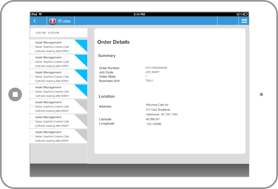Tap the Wi-Fi status icon
The width and height of the screenshot is (278, 189).
click(x=40, y=14)
